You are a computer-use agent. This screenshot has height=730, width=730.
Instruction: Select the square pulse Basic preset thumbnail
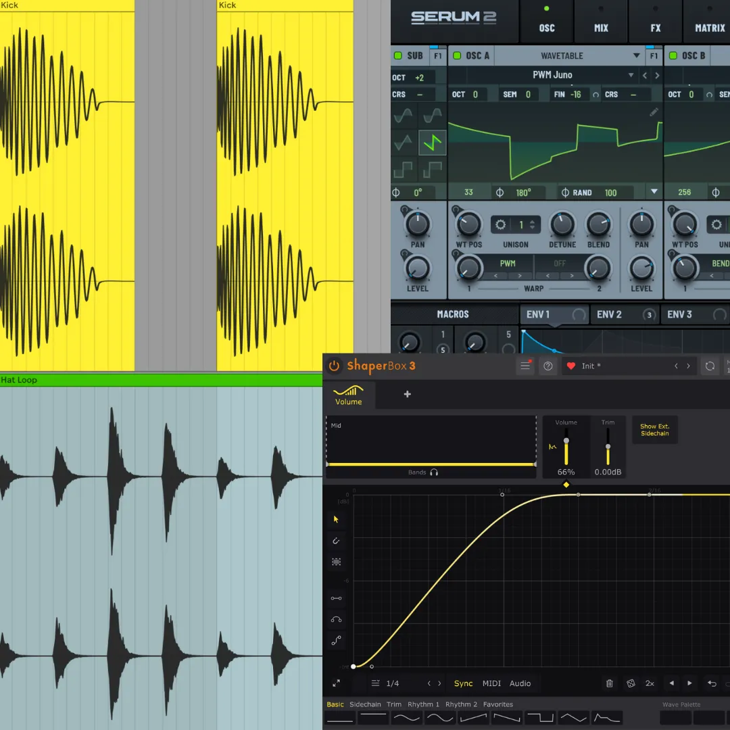[541, 717]
